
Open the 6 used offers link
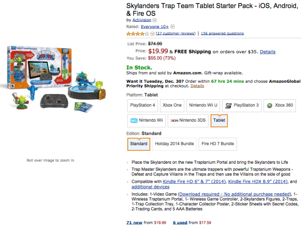pos(181,223)
